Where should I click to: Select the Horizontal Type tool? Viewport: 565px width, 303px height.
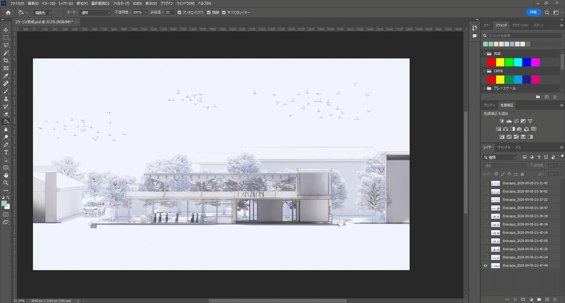[6, 152]
